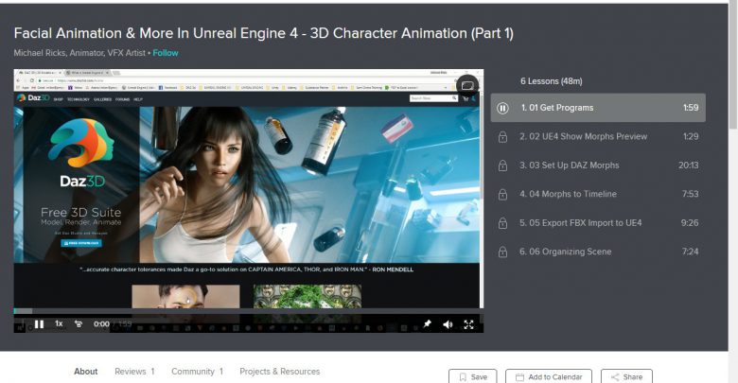Viewport: 738px width, 383px height.
Task: Enter fullscreen video mode
Action: point(468,324)
